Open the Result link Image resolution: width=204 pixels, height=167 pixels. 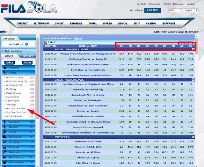[167, 4]
